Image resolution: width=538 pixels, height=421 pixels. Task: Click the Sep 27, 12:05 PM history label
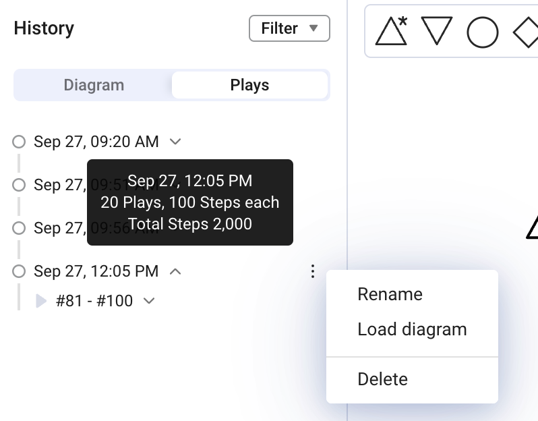tap(96, 271)
